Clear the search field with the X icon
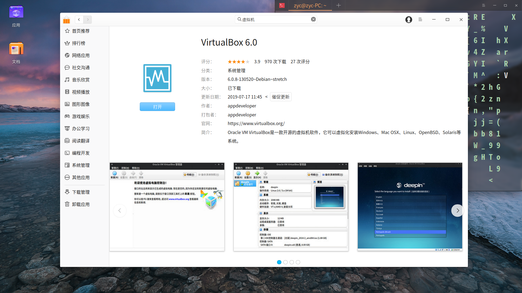 (313, 19)
